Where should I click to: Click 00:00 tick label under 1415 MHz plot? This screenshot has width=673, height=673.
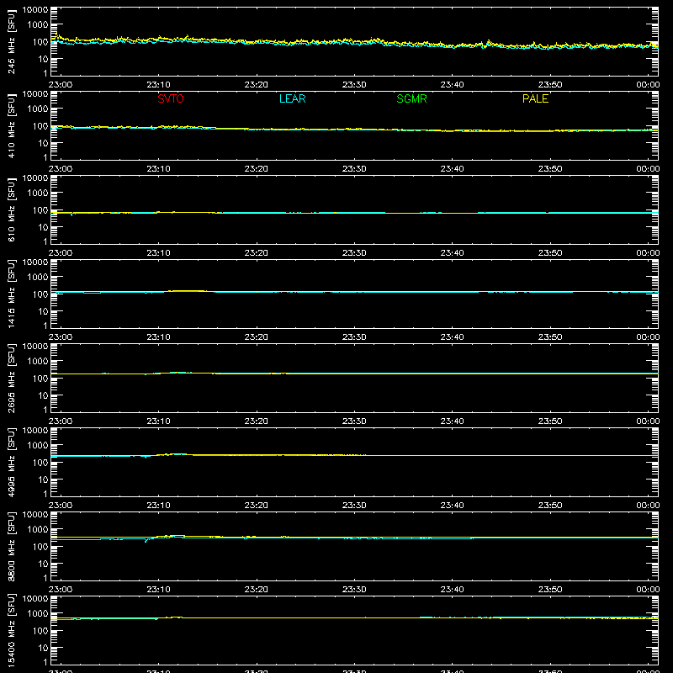(x=648, y=337)
